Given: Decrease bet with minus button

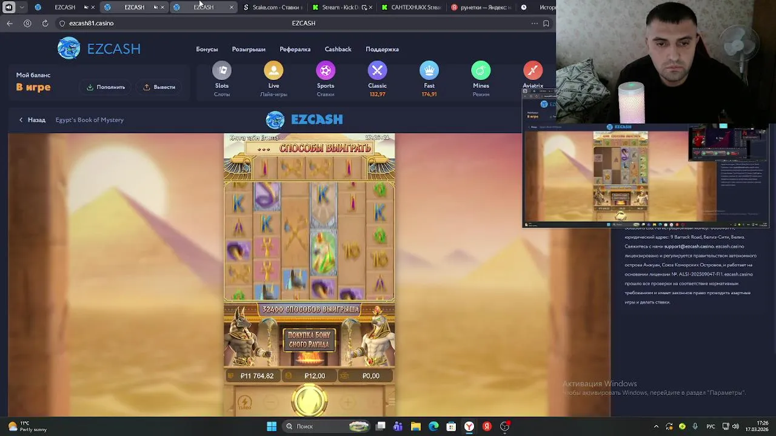Looking at the screenshot, I should point(271,402).
